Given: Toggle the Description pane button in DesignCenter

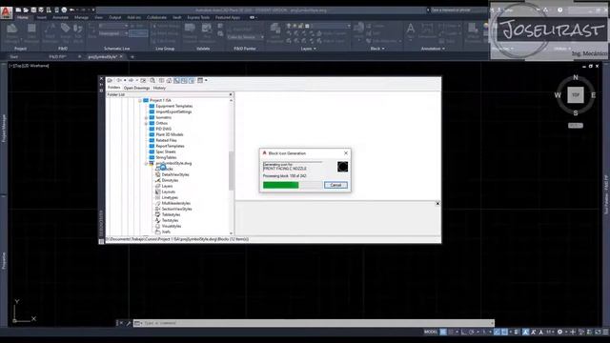Looking at the screenshot, I should pyautogui.click(x=192, y=80).
